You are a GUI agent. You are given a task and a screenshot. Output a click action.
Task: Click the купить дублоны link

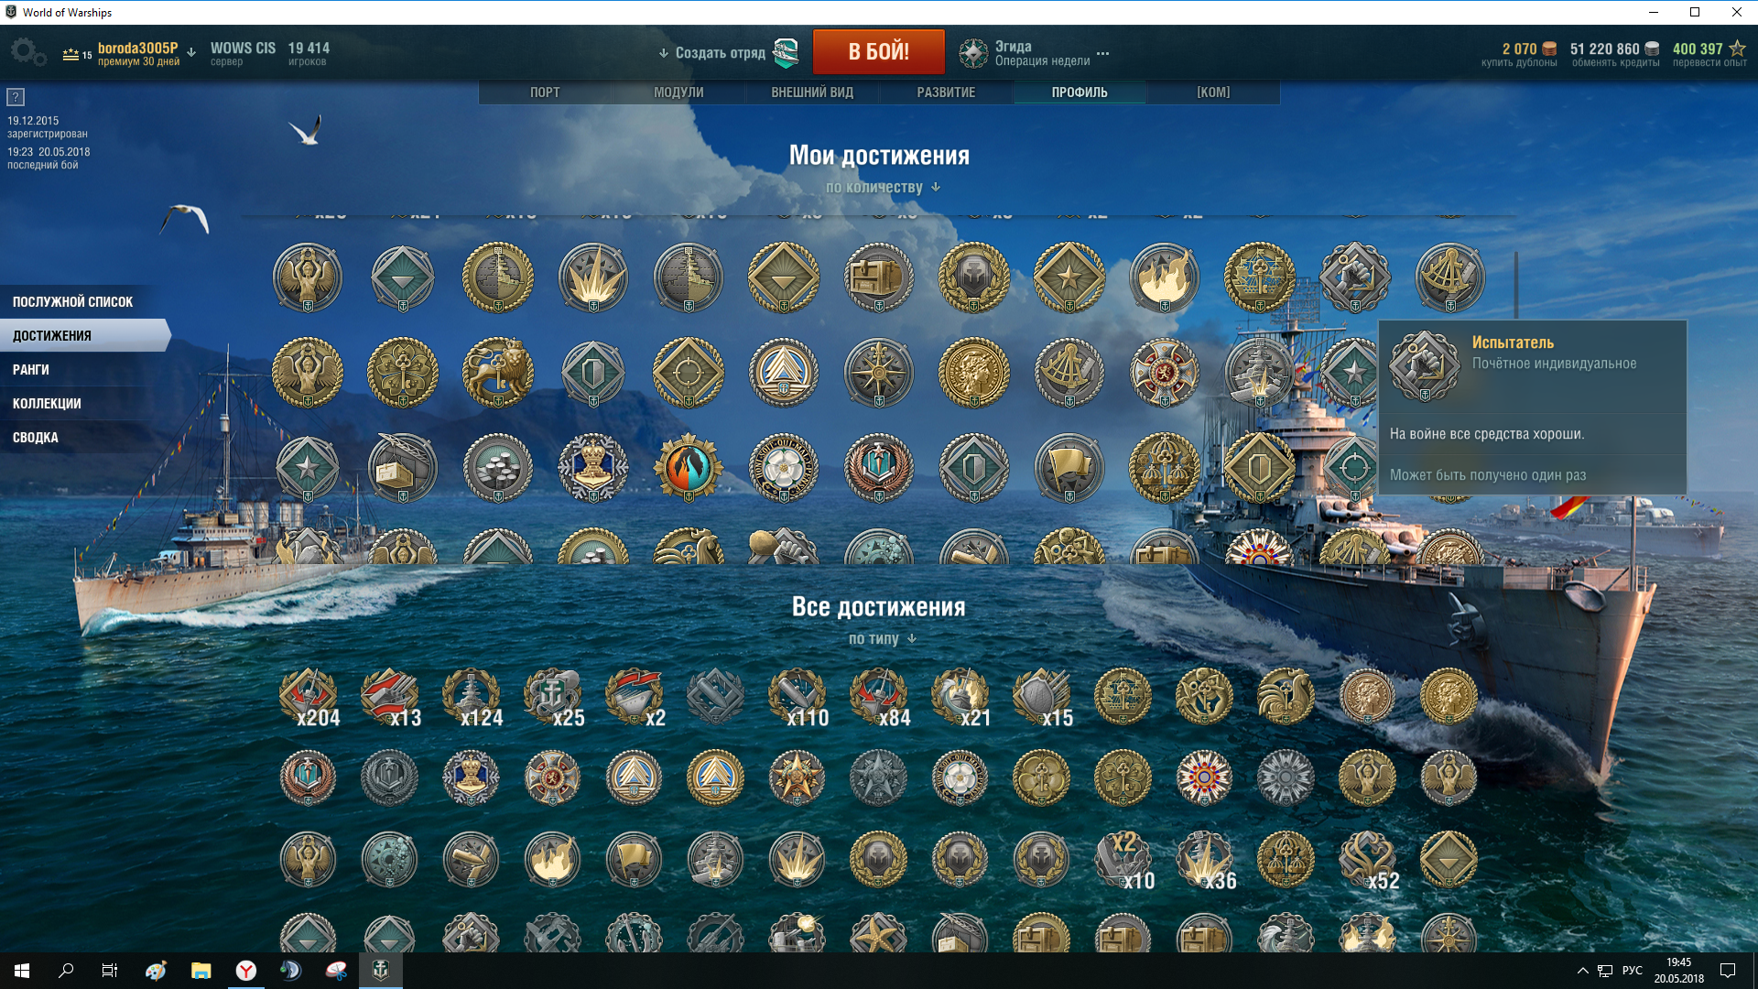pos(1519,62)
